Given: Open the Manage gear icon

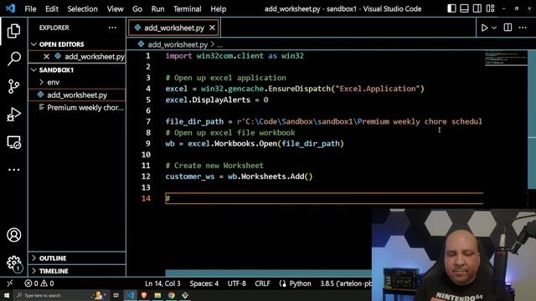Looking at the screenshot, I should pyautogui.click(x=13, y=263).
